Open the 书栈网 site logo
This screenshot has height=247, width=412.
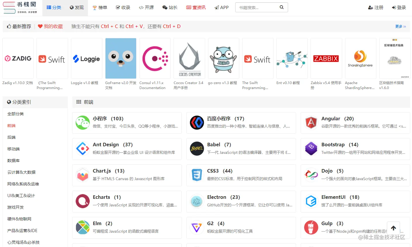[x=20, y=8]
